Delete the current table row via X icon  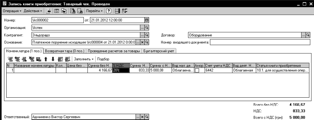click(32, 59)
